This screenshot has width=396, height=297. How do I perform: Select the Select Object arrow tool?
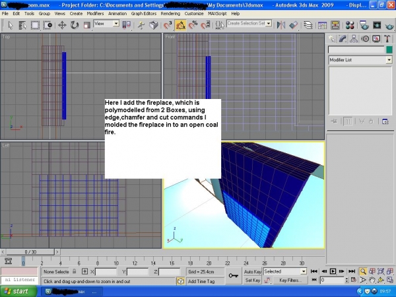[x=10, y=25]
